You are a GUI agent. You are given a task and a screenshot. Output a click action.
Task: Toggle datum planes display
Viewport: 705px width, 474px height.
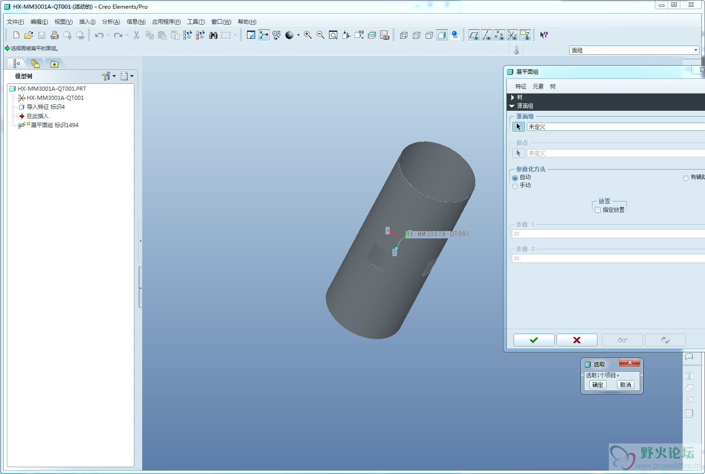474,35
